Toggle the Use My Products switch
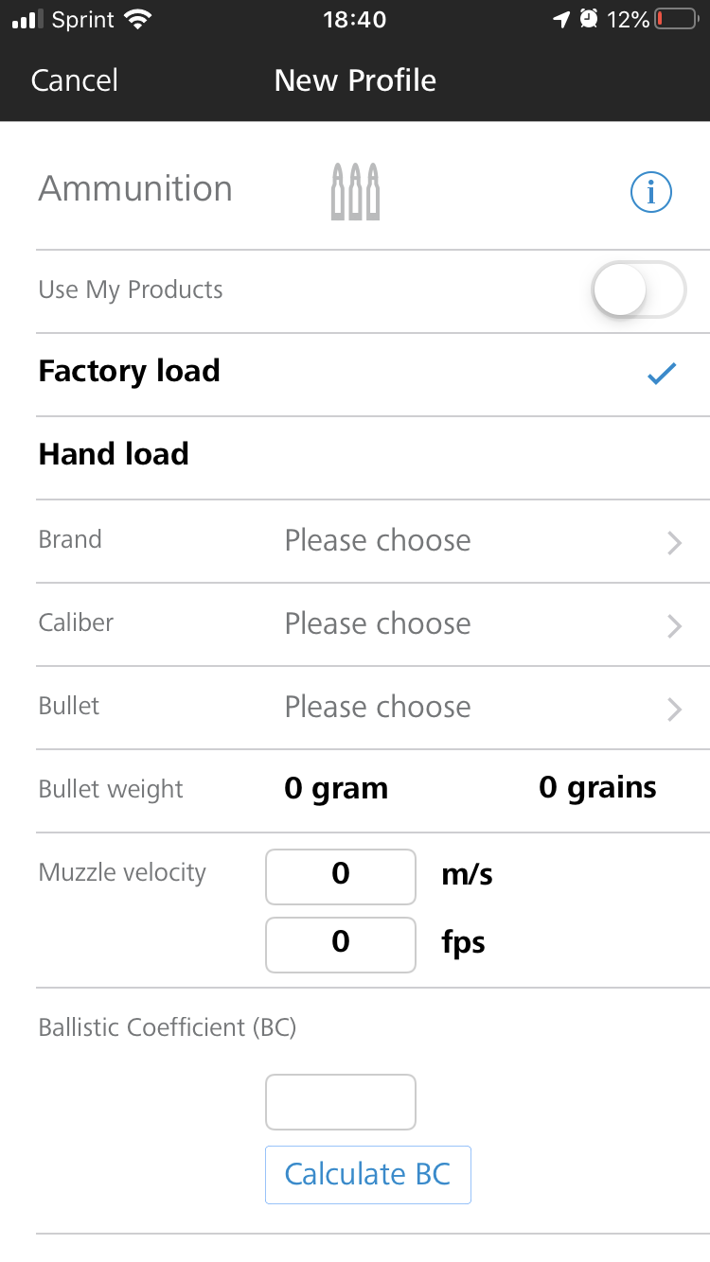 tap(639, 290)
